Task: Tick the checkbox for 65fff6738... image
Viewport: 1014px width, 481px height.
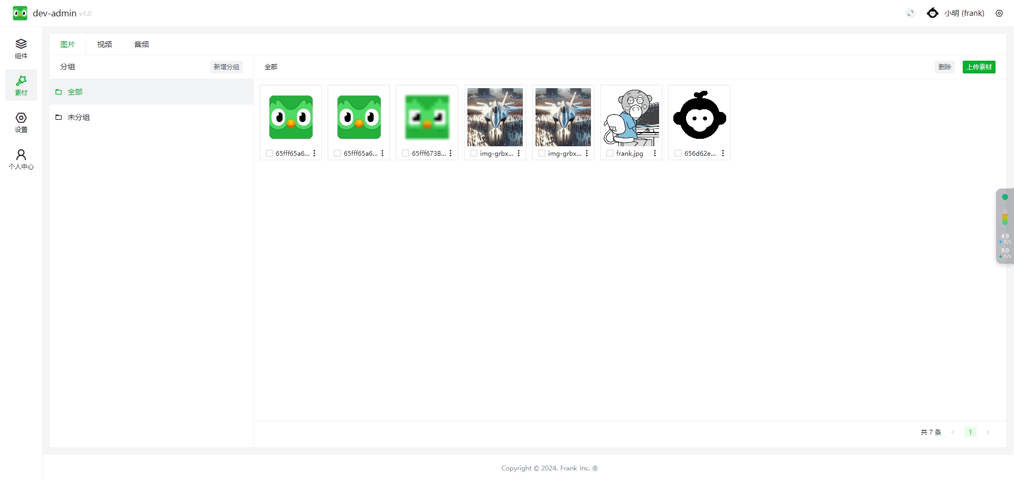Action: [406, 153]
